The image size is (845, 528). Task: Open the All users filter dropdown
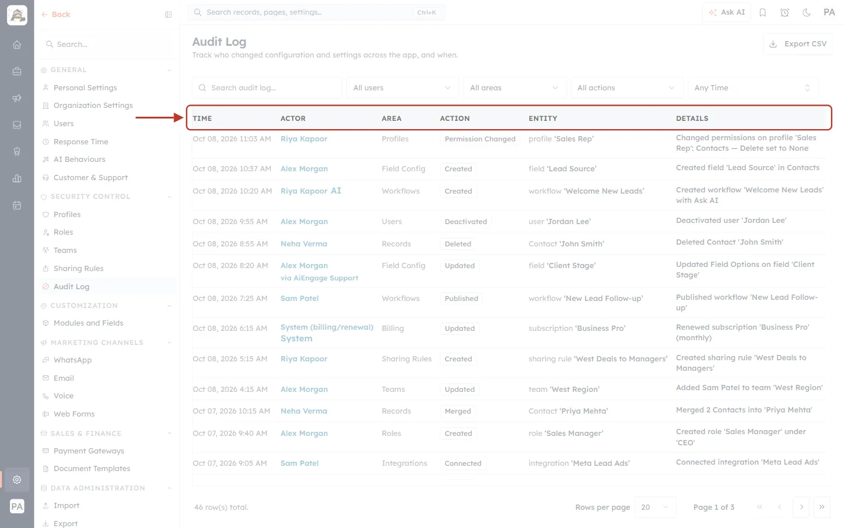(x=402, y=88)
